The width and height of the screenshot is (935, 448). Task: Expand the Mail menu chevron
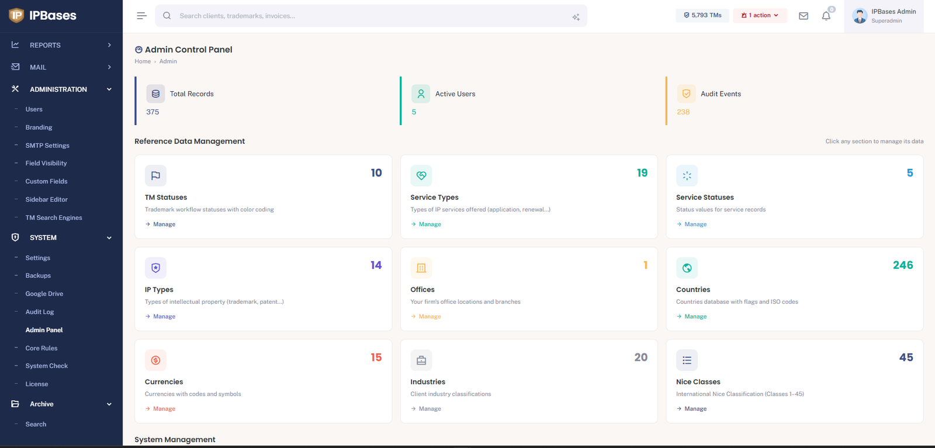coord(109,67)
